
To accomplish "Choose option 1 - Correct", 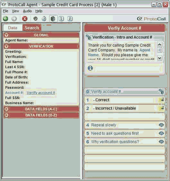I will point(125,100).
